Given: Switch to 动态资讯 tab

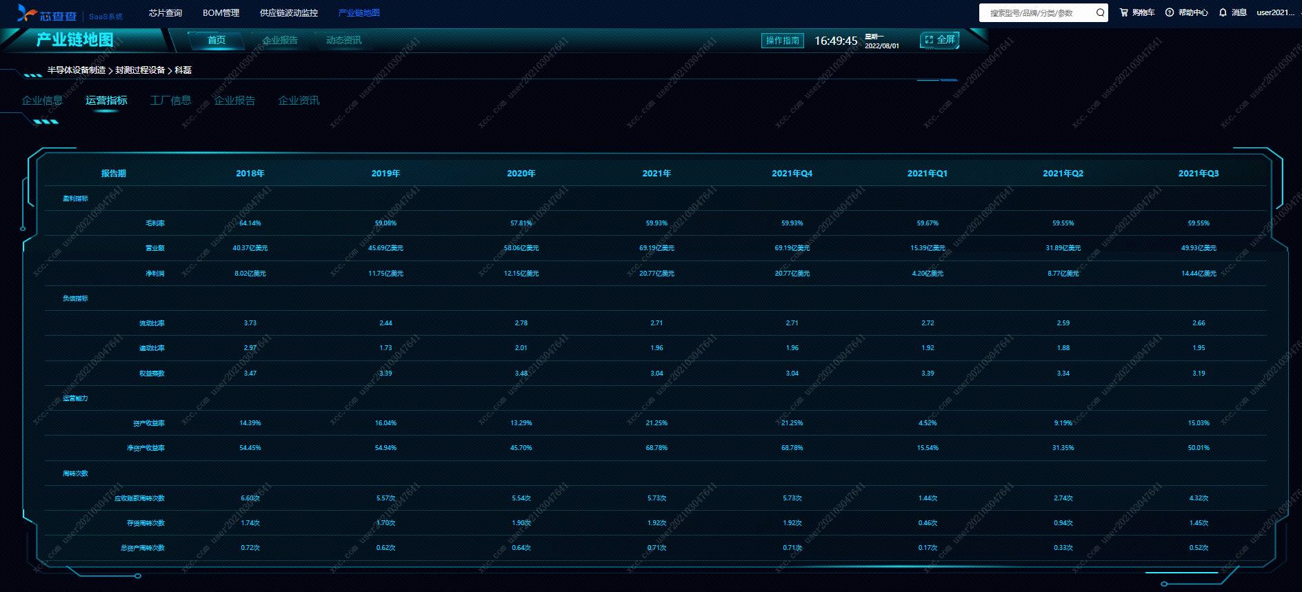Looking at the screenshot, I should tap(343, 40).
